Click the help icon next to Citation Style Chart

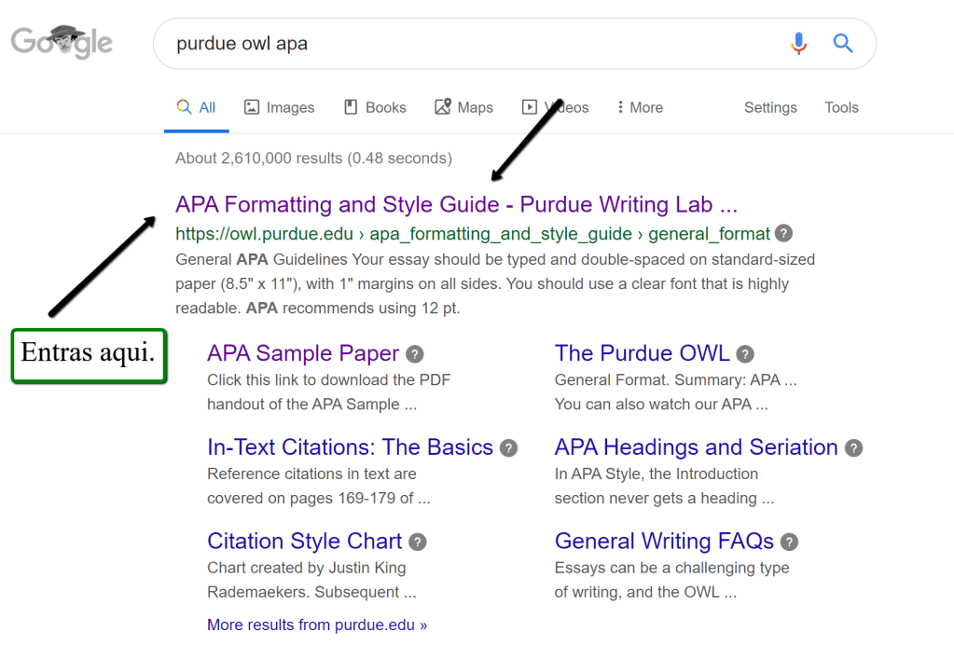click(418, 542)
